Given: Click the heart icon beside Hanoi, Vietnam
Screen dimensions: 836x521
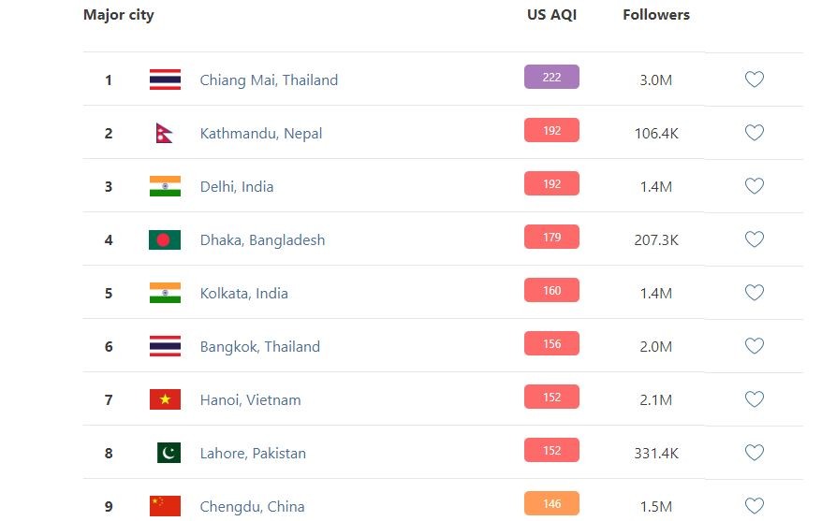Looking at the screenshot, I should pyautogui.click(x=754, y=399).
